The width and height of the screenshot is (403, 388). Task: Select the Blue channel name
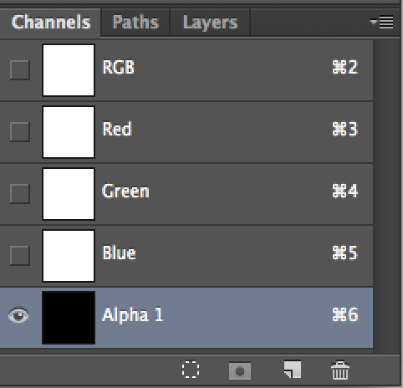click(x=119, y=253)
